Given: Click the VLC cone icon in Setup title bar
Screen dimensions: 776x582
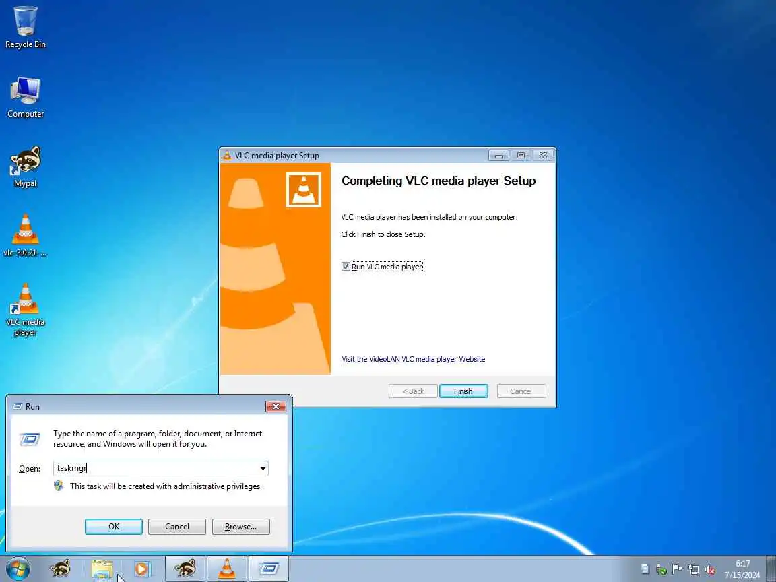Looking at the screenshot, I should [x=226, y=156].
